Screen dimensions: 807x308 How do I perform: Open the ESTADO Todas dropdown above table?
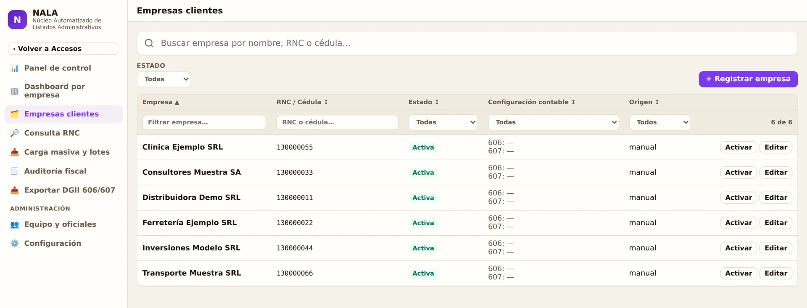[164, 79]
